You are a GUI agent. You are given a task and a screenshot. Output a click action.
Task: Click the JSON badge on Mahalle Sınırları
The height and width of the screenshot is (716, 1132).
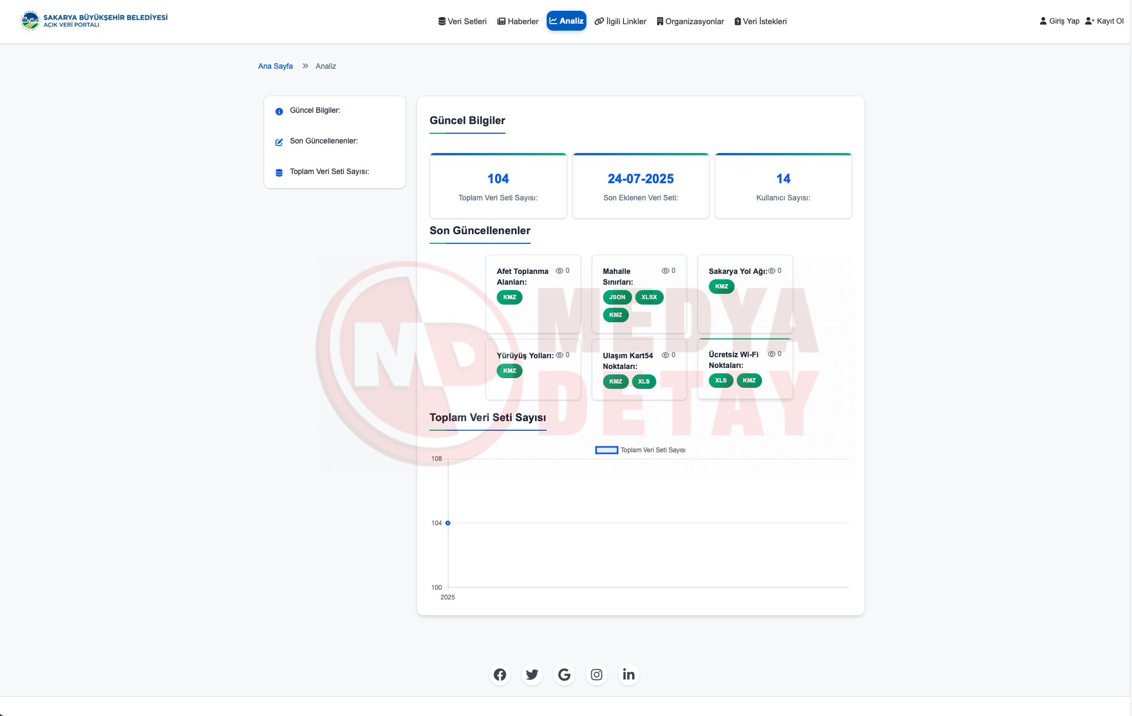(617, 298)
